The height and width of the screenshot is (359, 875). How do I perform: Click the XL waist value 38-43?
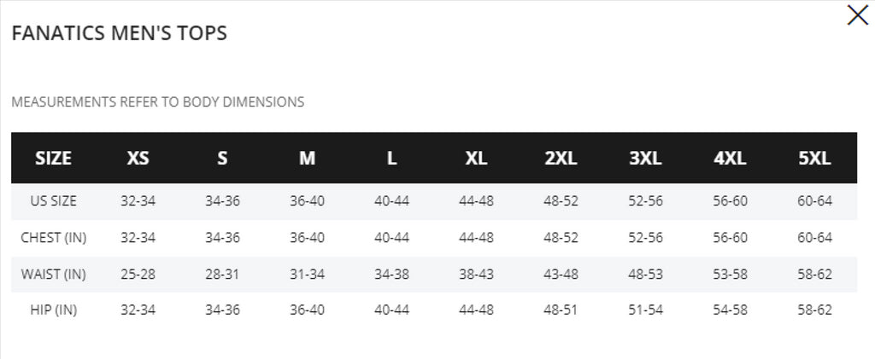coord(476,275)
